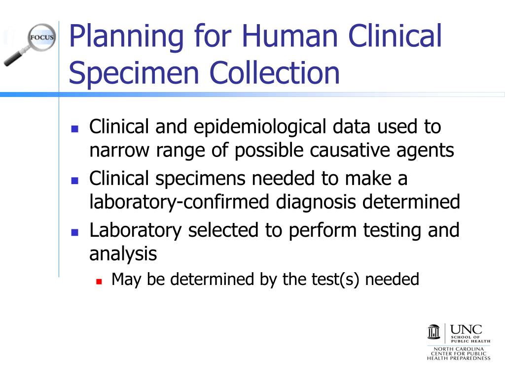Screen dimensions: 505x378
Task: Click 'North Carolina Center for Public Health Preparedness'
Action: [x=459, y=353]
